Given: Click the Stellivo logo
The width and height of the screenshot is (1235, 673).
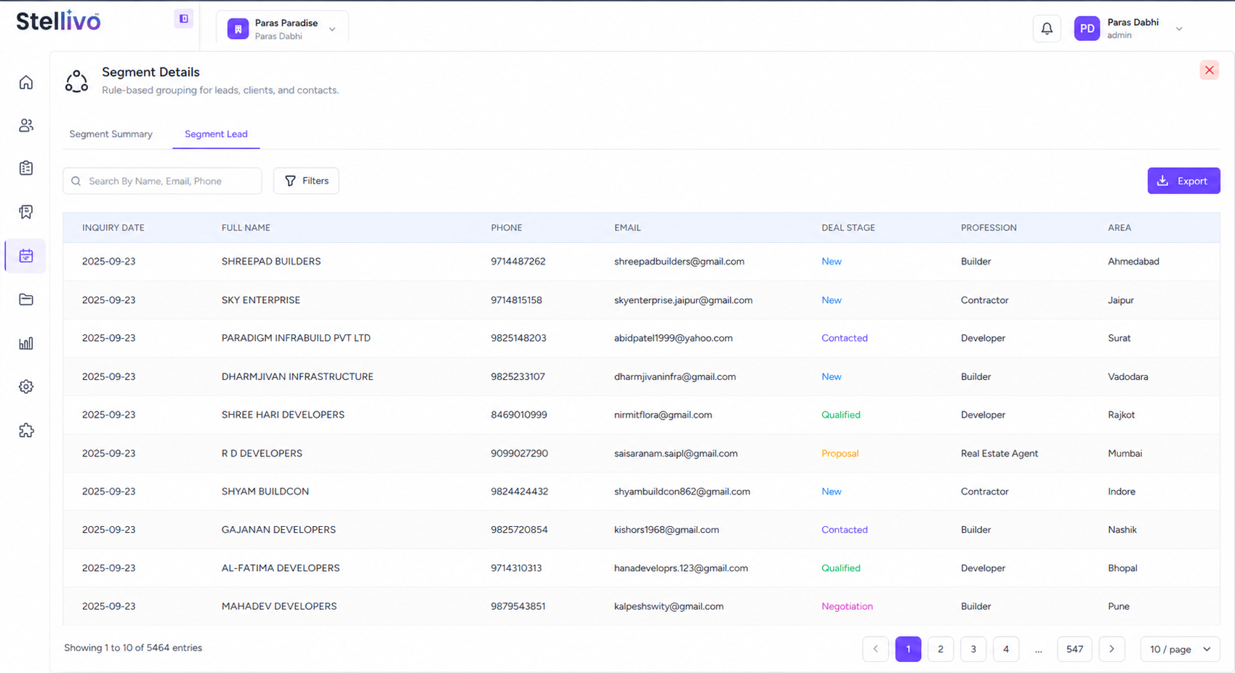Looking at the screenshot, I should [58, 20].
